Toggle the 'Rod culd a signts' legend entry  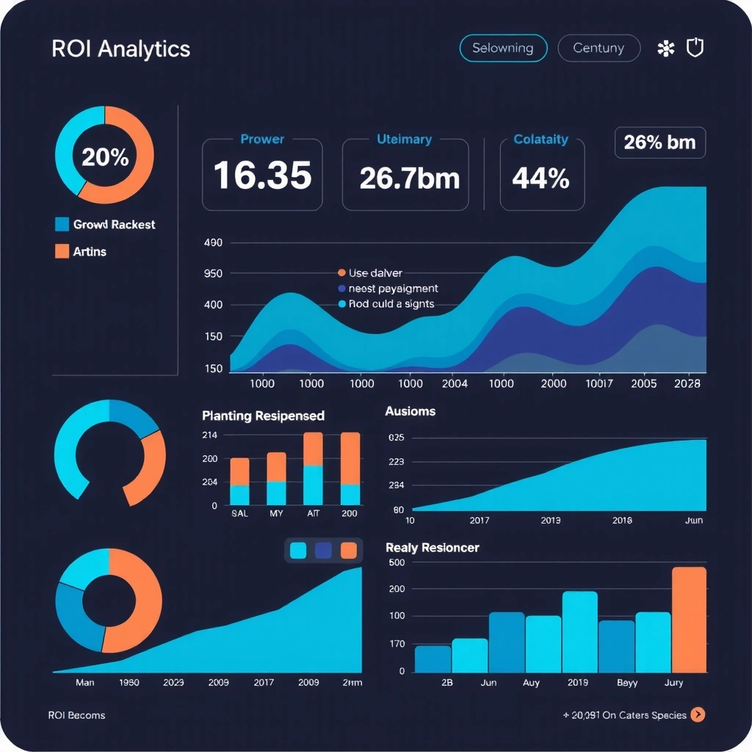(x=389, y=303)
